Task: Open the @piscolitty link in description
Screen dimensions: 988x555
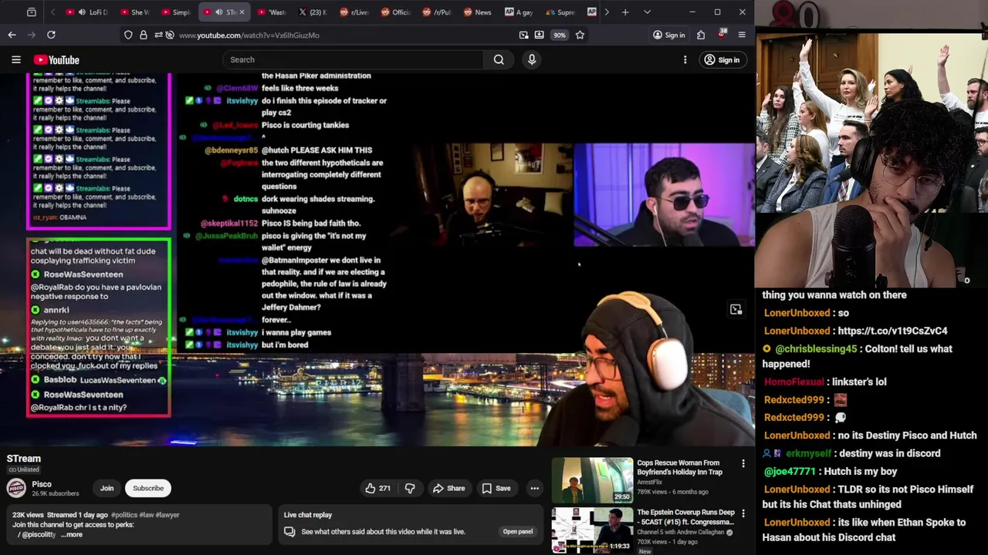Action: [39, 534]
